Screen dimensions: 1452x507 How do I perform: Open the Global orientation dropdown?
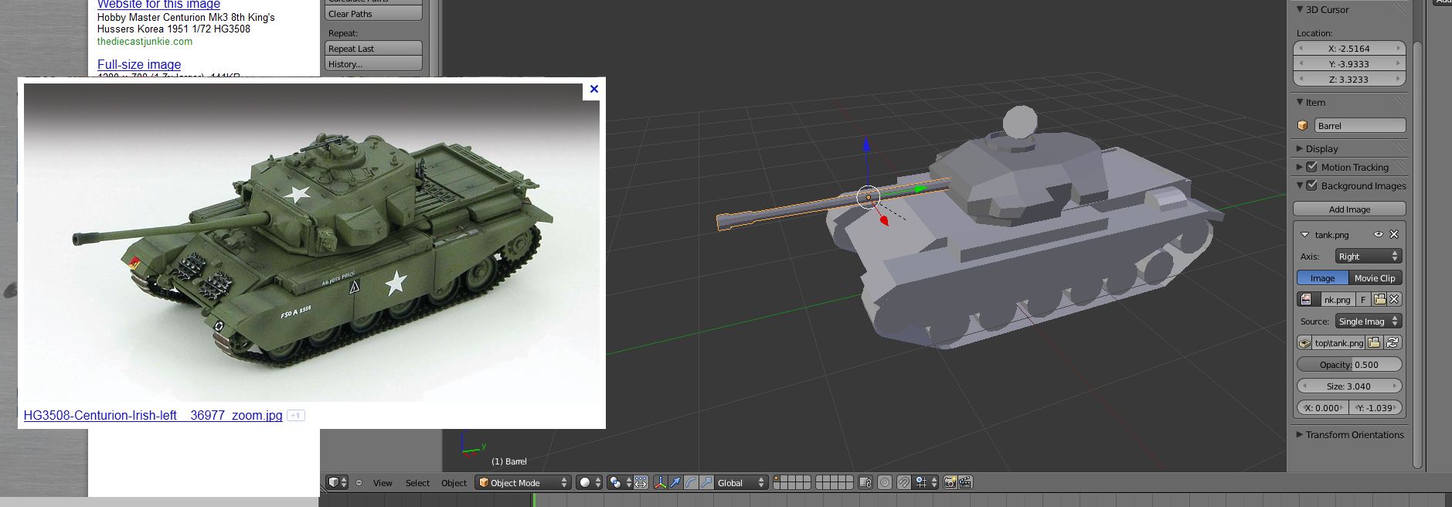pos(741,482)
